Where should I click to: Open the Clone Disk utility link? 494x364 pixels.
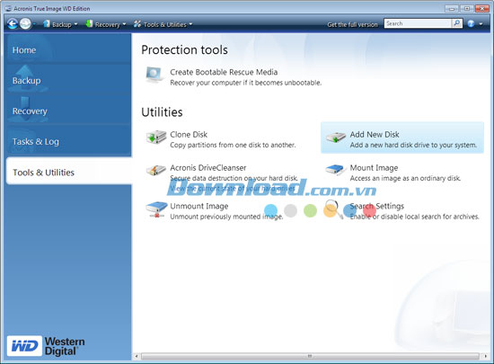189,134
